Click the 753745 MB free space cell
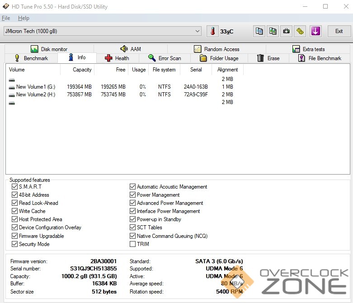The height and width of the screenshot is (303, 353). point(113,95)
